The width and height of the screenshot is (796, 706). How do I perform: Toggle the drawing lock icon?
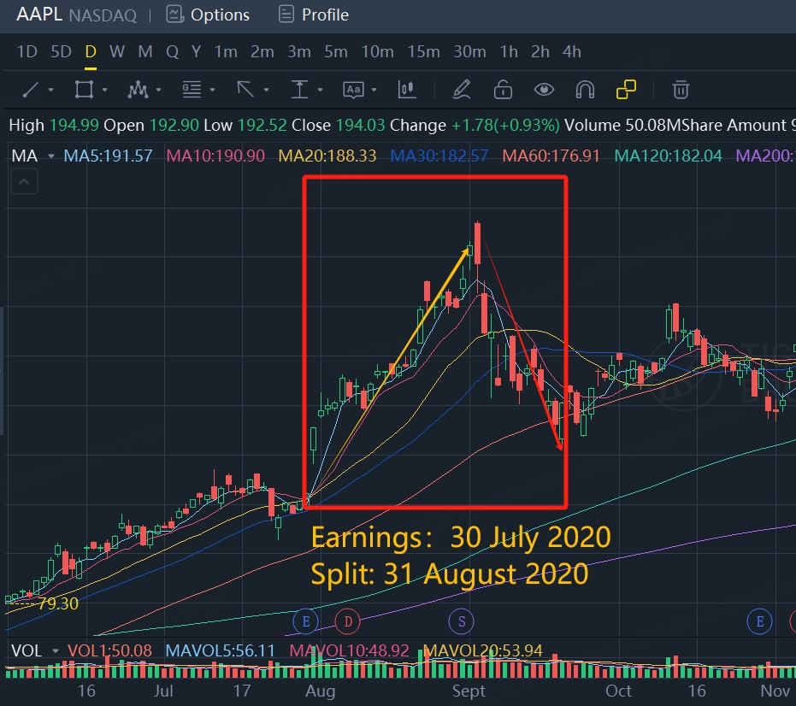tap(503, 90)
